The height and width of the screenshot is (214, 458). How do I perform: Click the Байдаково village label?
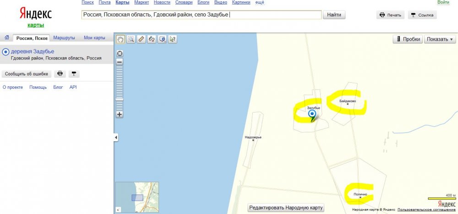(x=348, y=101)
